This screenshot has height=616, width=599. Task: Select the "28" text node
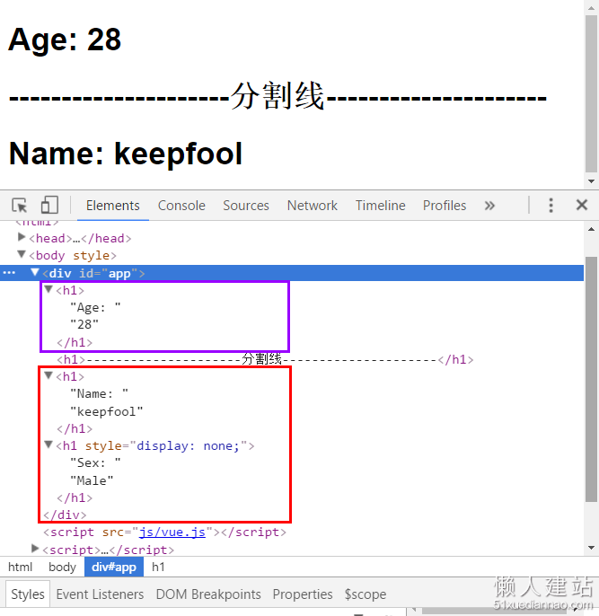[84, 324]
